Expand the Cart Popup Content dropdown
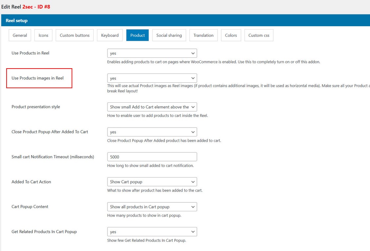Viewport: 370px width, 251px height. [x=152, y=207]
